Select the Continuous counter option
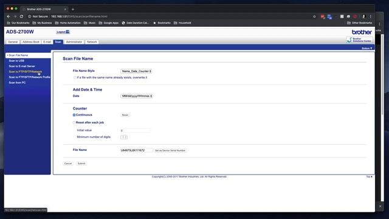389x219 pixels. point(74,115)
